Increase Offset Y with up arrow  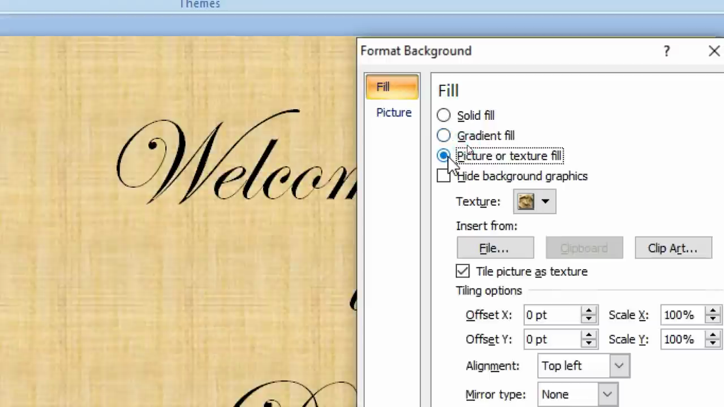(x=589, y=335)
